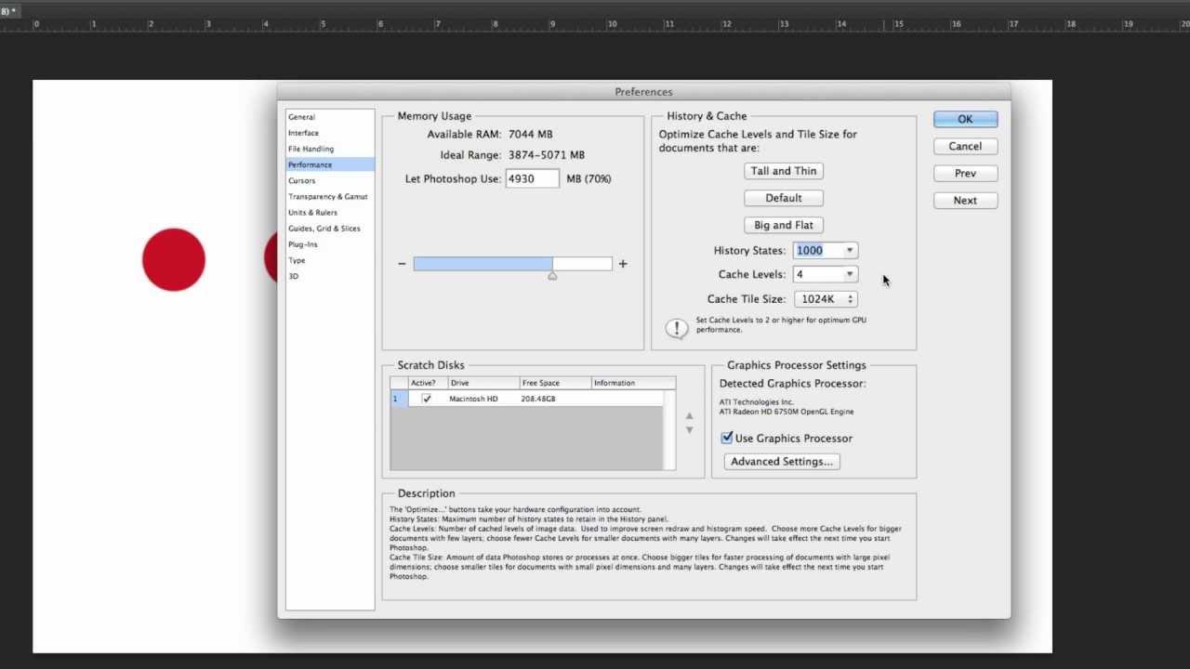Move scratch disk up with up arrow

(x=689, y=416)
